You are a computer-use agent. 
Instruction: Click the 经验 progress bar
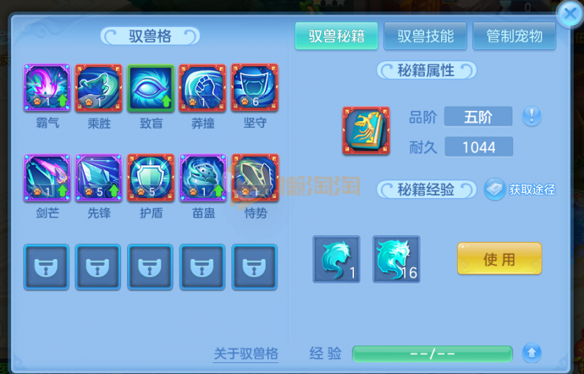pyautogui.click(x=432, y=354)
